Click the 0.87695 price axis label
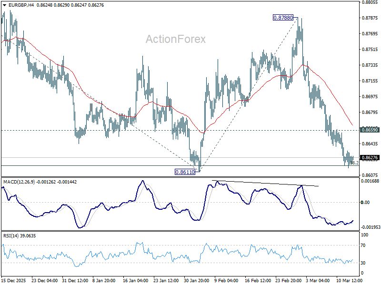381x286 pixels. pyautogui.click(x=370, y=33)
